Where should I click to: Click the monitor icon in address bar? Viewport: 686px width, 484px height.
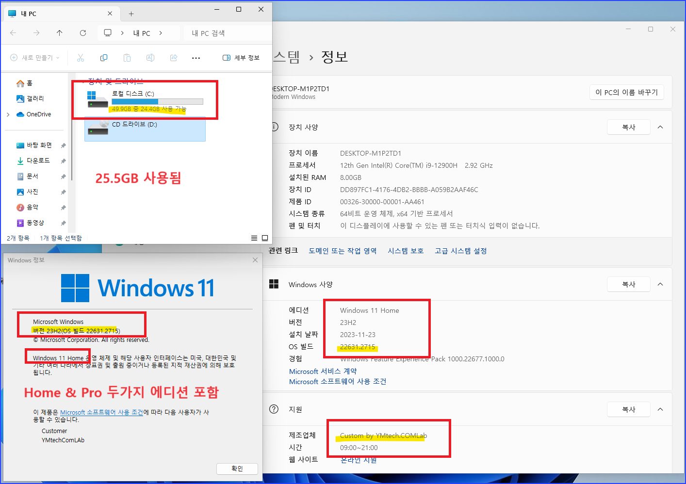(x=108, y=33)
